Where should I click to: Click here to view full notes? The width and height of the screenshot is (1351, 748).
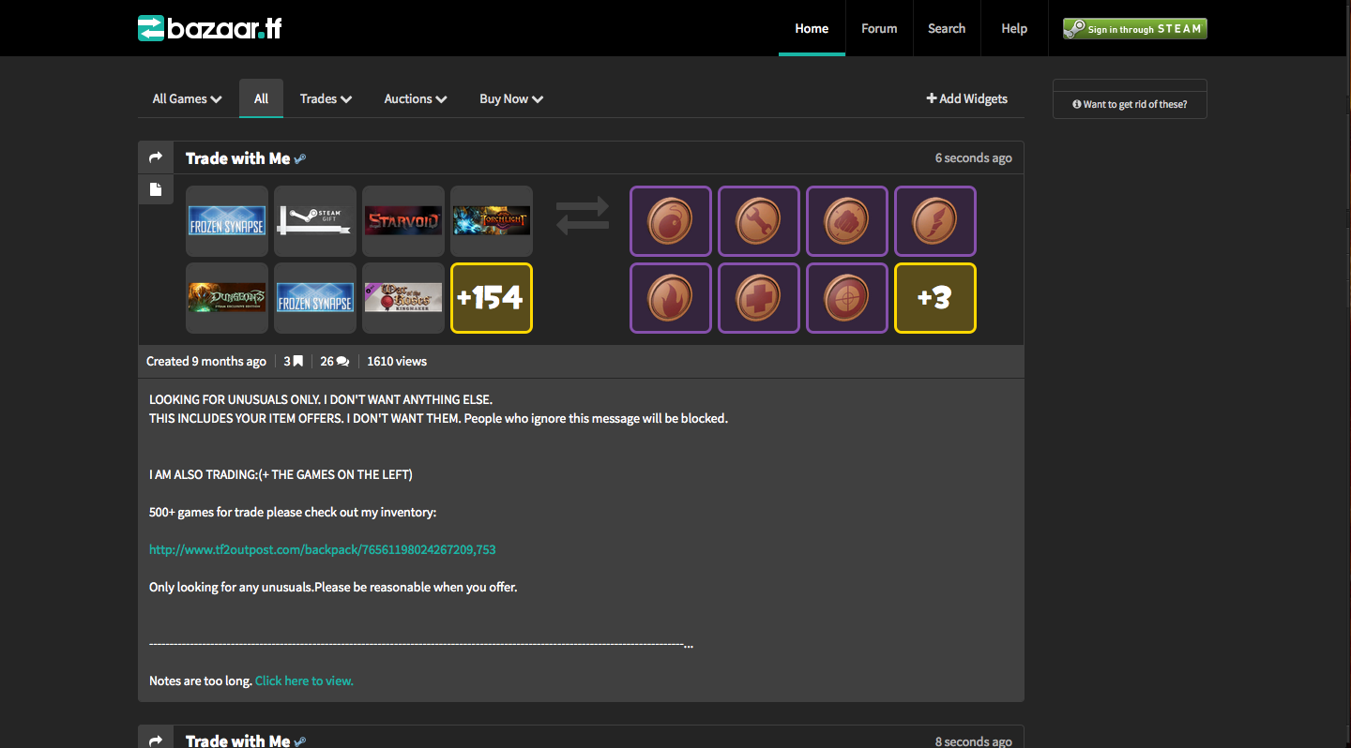click(304, 681)
